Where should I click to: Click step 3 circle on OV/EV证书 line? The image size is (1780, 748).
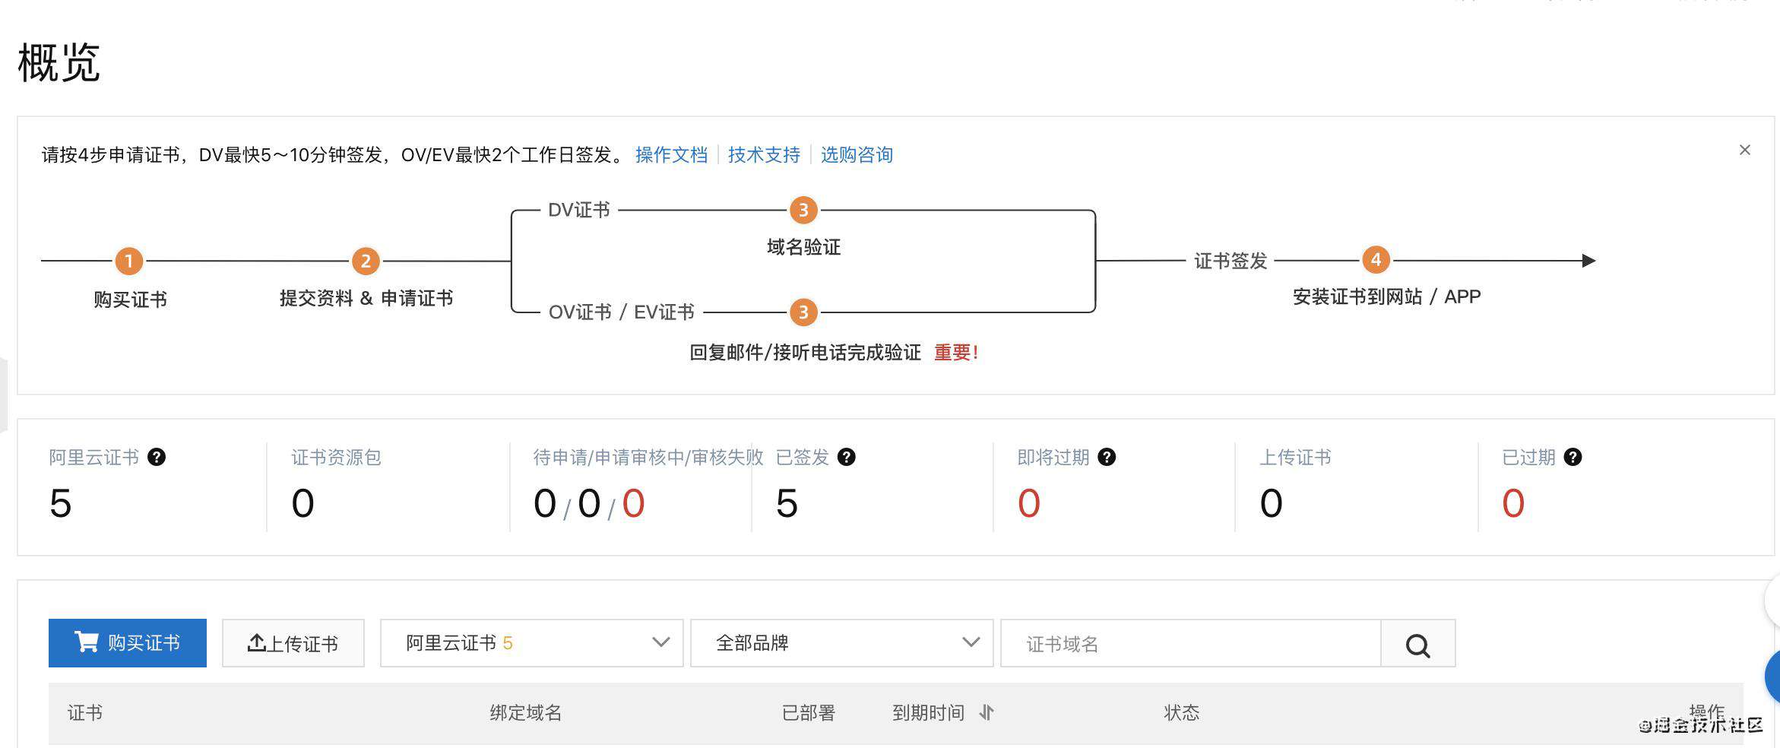pos(803,312)
